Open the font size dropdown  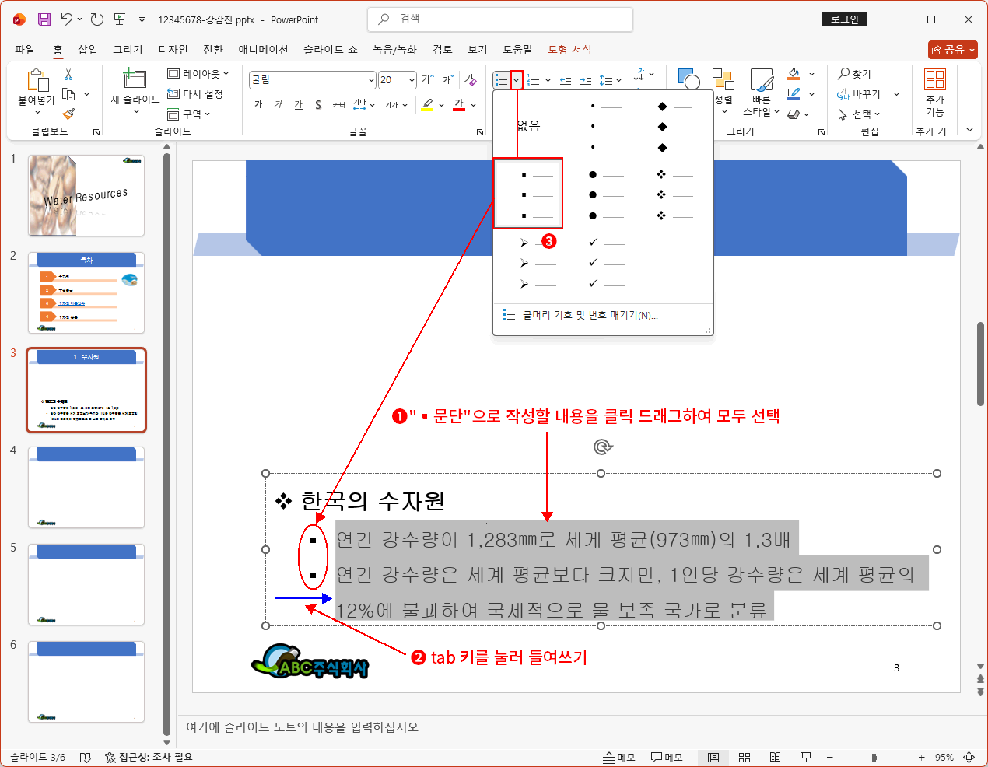pos(412,79)
